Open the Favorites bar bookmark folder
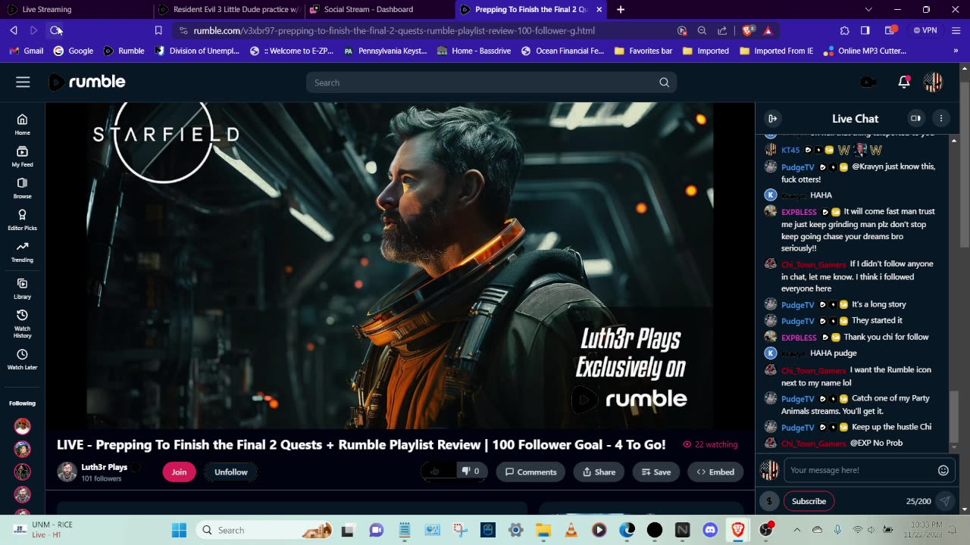Viewport: 970px width, 545px height. click(643, 51)
